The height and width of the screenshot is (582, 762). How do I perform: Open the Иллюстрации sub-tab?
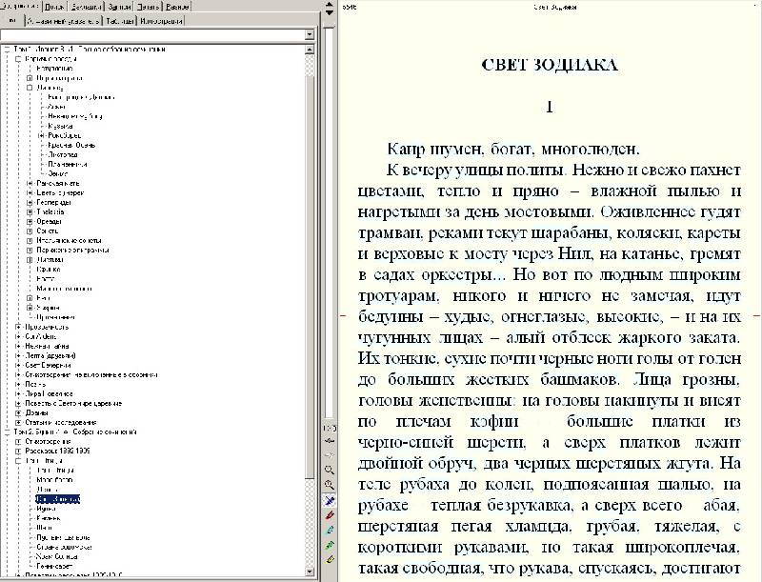[161, 21]
